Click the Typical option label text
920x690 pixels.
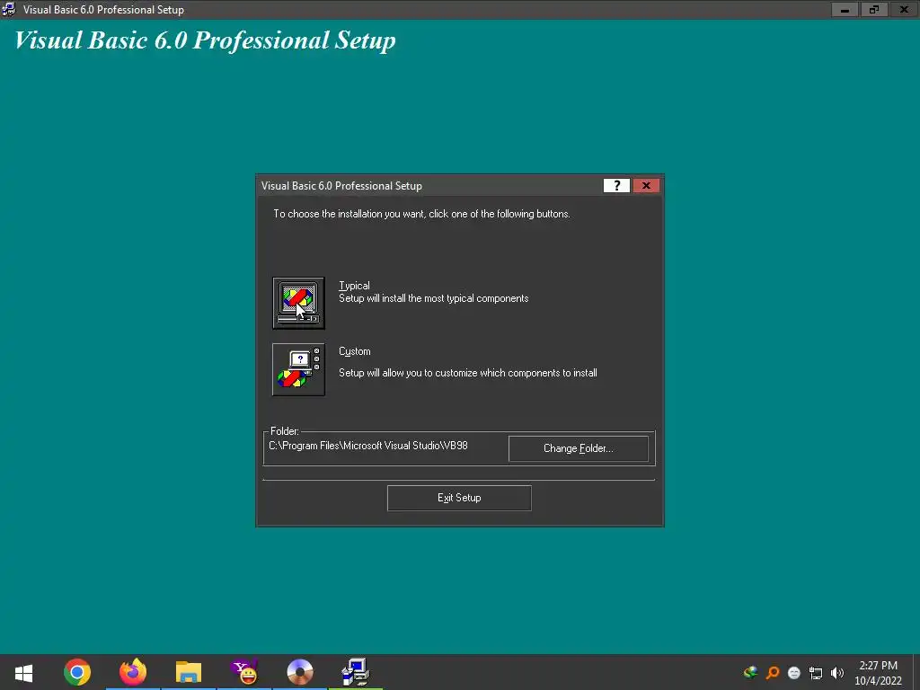click(x=354, y=286)
